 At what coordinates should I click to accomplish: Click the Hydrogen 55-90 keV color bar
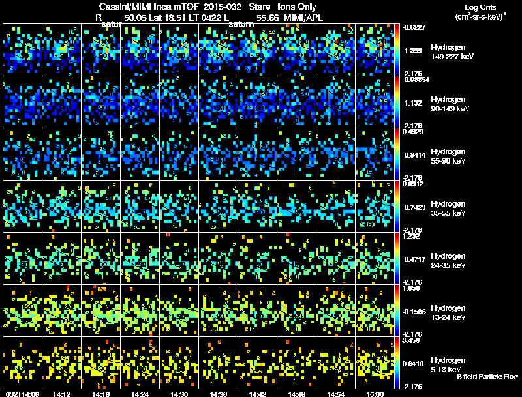[x=397, y=154]
